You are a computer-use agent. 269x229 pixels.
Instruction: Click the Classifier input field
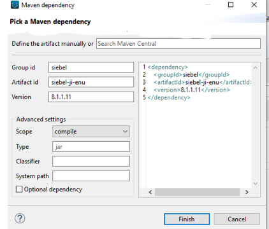(x=91, y=162)
